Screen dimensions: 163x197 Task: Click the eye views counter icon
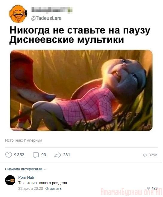point(145,155)
